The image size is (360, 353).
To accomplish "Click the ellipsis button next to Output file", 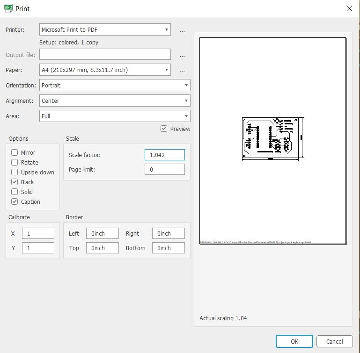I will click(x=182, y=56).
